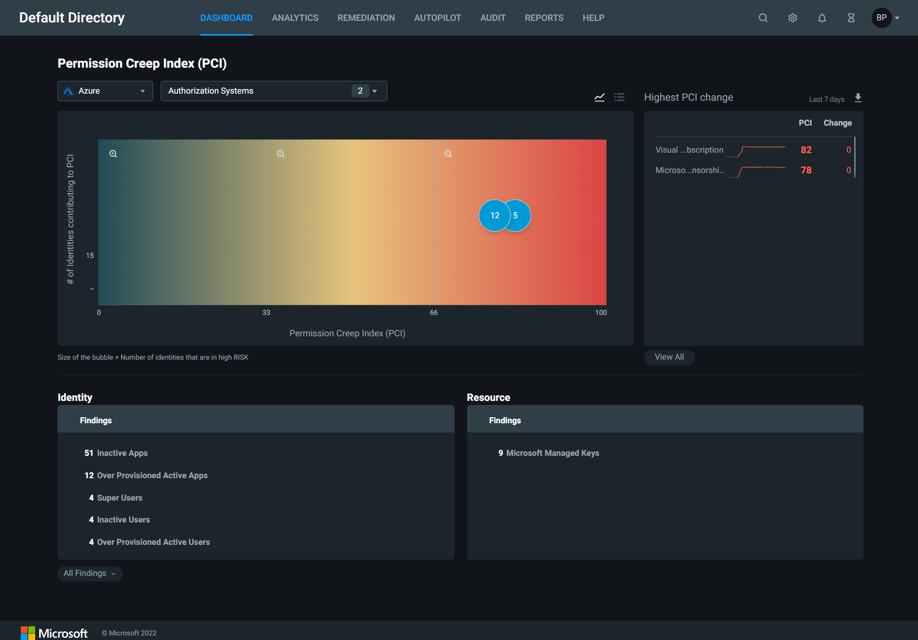Switch to line chart view

coord(599,97)
